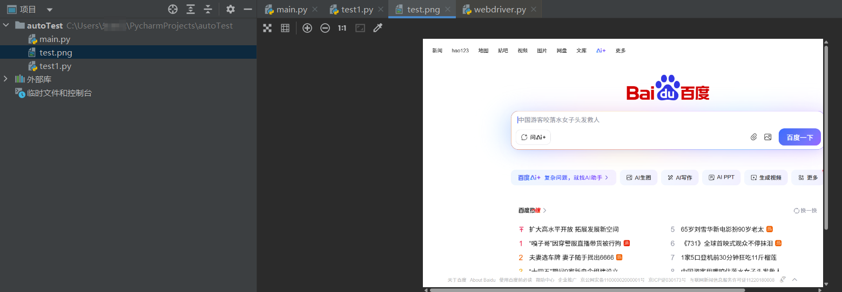Click the About Baidu footer link

pyautogui.click(x=482, y=280)
